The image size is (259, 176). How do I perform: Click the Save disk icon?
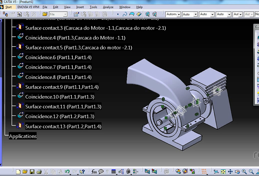tap(32, 171)
